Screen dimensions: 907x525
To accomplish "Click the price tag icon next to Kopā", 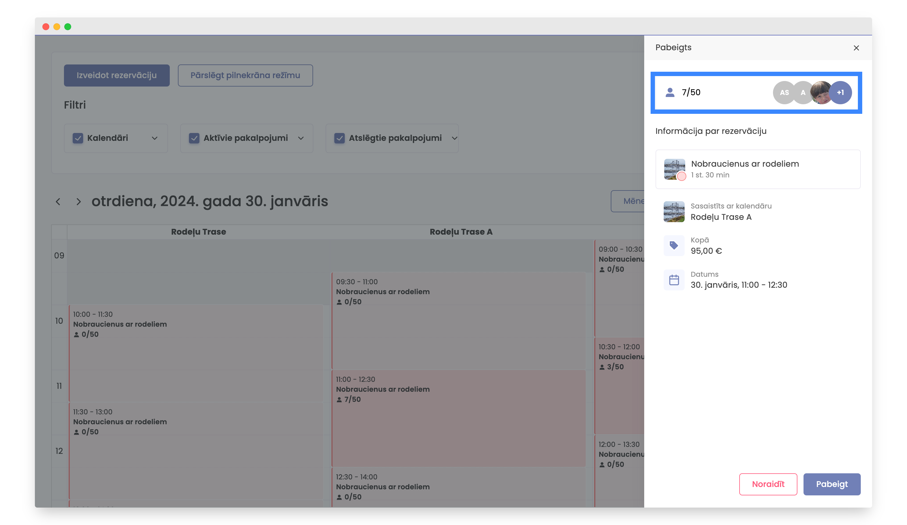I will (x=674, y=246).
